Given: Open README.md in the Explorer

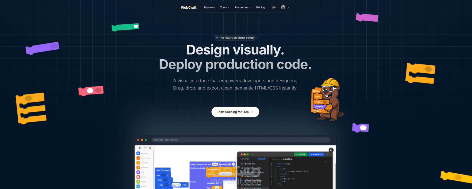Looking at the screenshot, I should 248,164.
